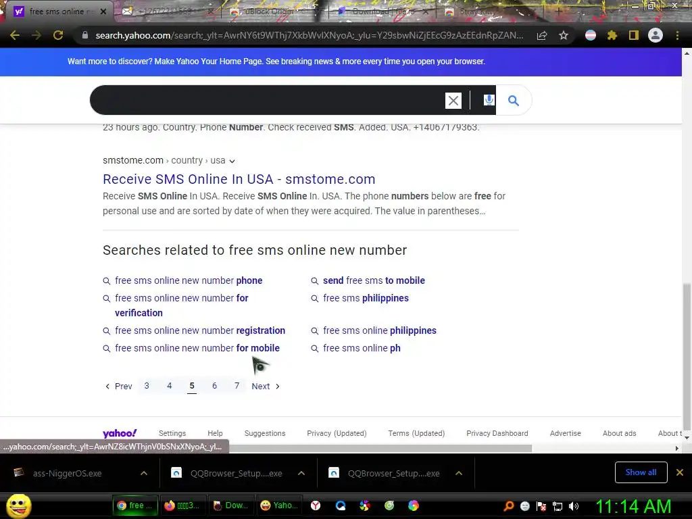Switch to the Firefox taskbar window
Screen dimensions: 692x519
182,505
